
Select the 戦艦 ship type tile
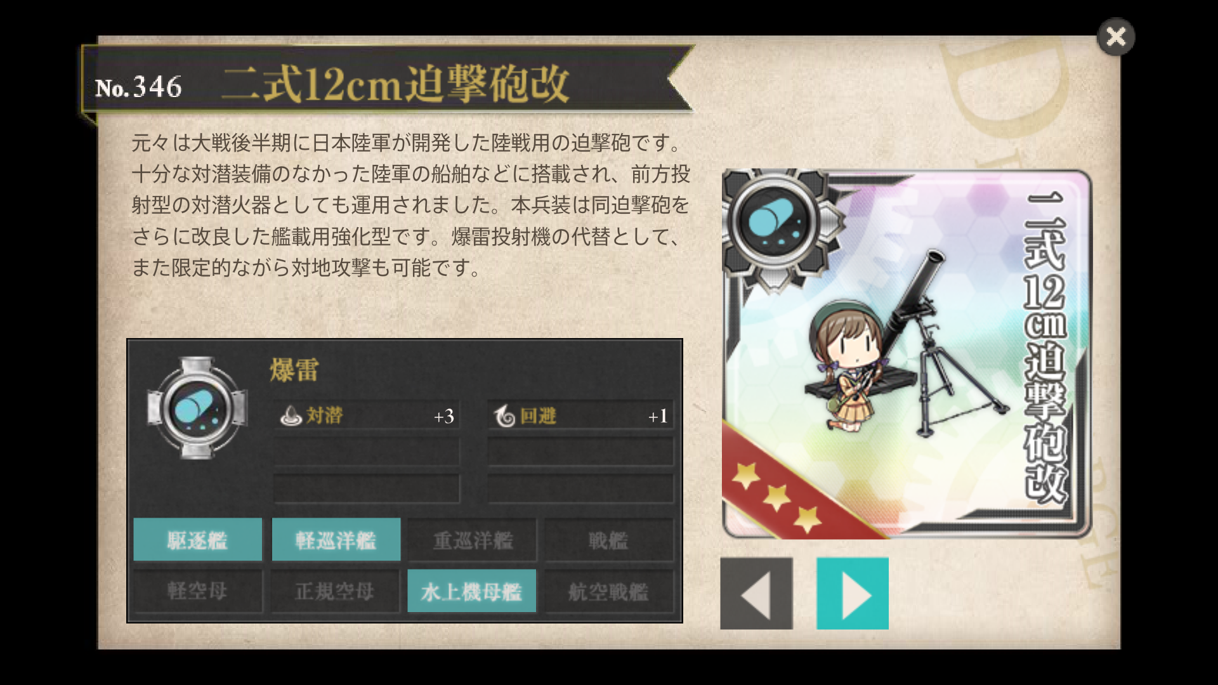point(609,540)
